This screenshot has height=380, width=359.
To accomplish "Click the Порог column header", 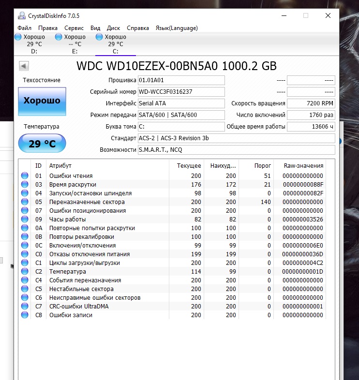I will click(x=256, y=166).
